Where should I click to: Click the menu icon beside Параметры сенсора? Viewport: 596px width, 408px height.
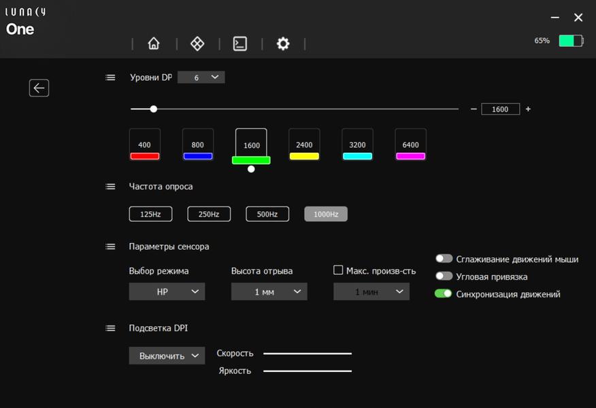(x=111, y=247)
